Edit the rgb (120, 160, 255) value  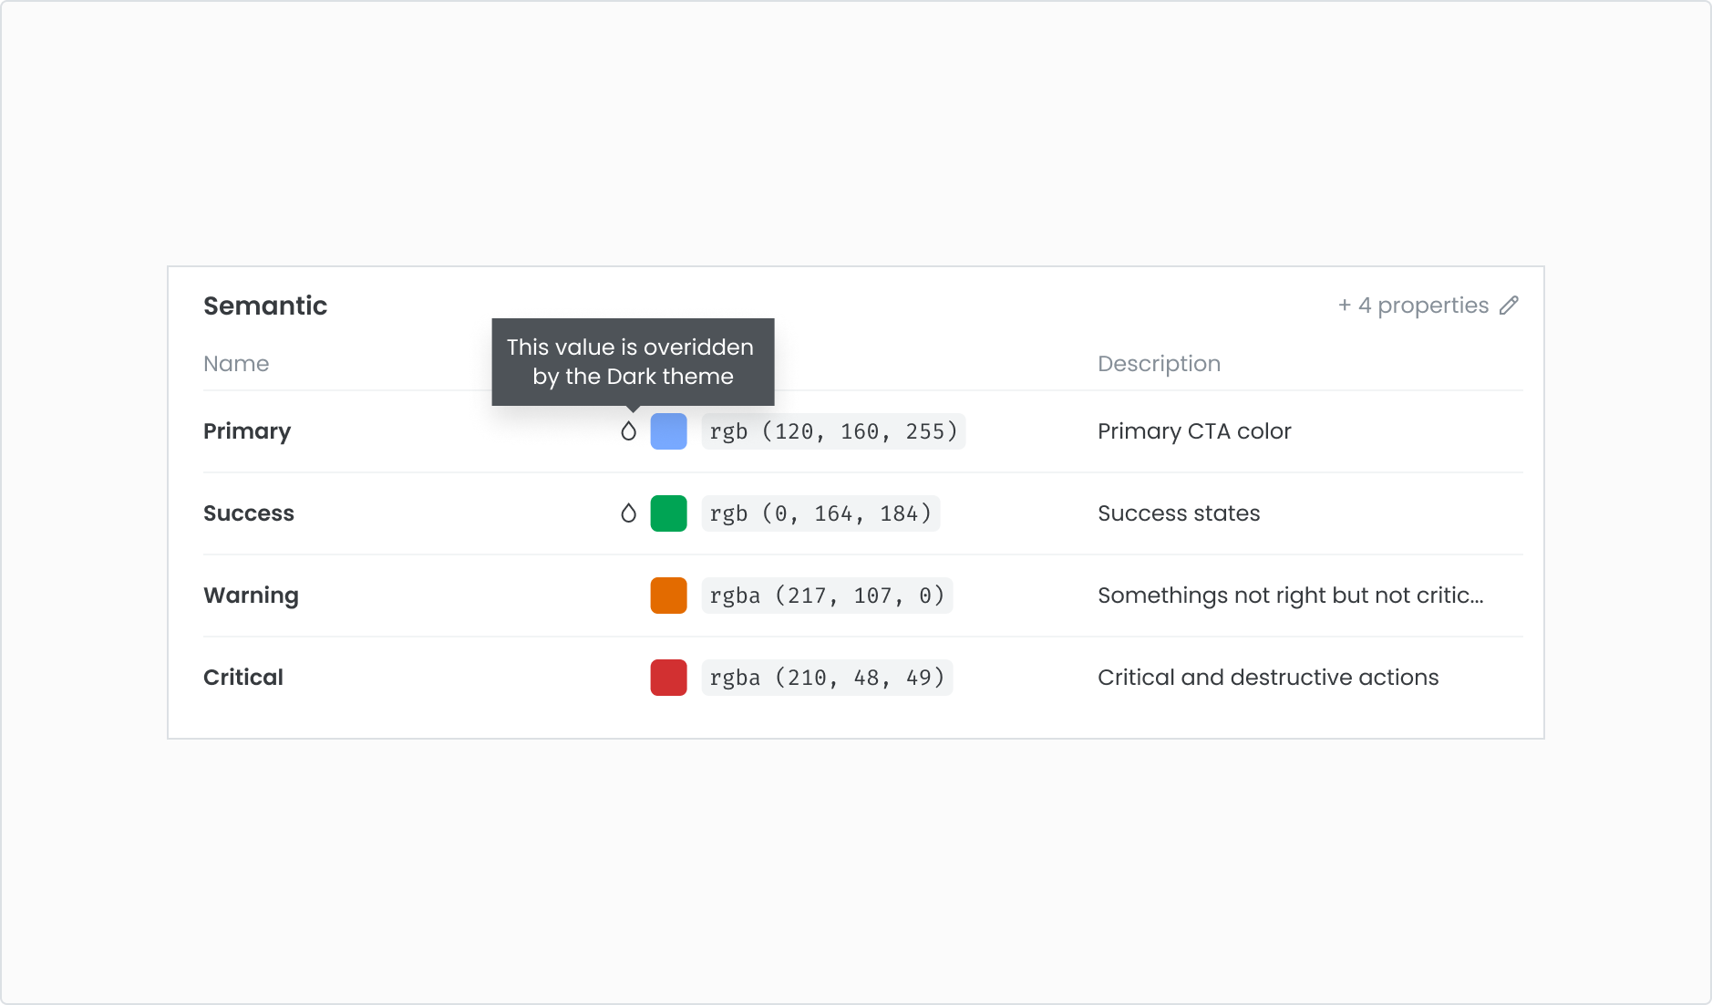point(833,431)
